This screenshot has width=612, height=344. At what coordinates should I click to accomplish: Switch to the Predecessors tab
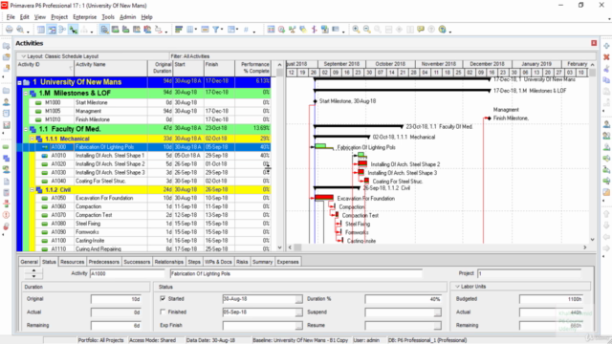click(x=104, y=262)
